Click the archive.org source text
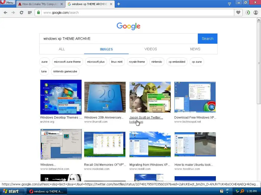This screenshot has height=195, width=261. (x=47, y=122)
